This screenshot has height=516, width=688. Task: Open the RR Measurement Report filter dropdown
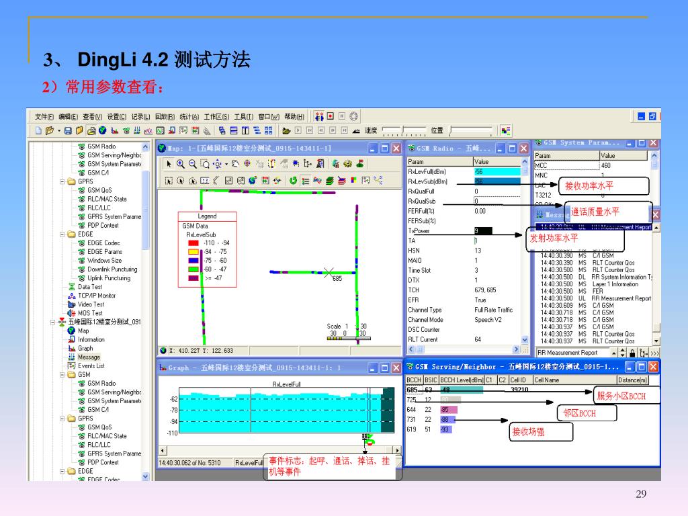pyautogui.click(x=614, y=353)
